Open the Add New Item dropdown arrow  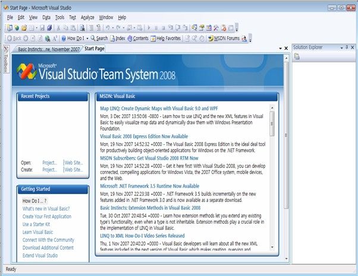[x=36, y=28]
